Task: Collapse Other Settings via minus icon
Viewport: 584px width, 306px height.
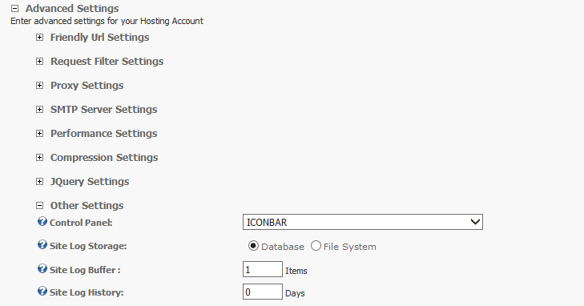Action: pos(39,205)
